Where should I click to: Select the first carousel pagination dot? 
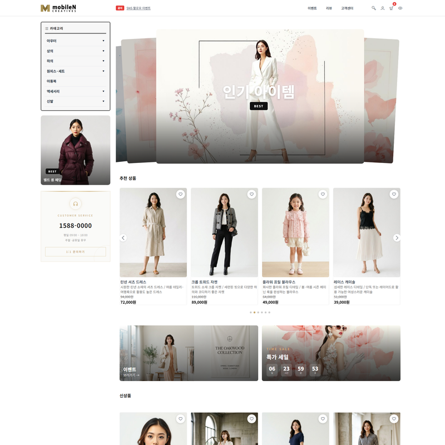click(251, 313)
